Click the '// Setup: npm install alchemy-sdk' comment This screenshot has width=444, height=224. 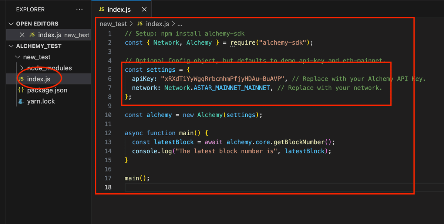(185, 34)
